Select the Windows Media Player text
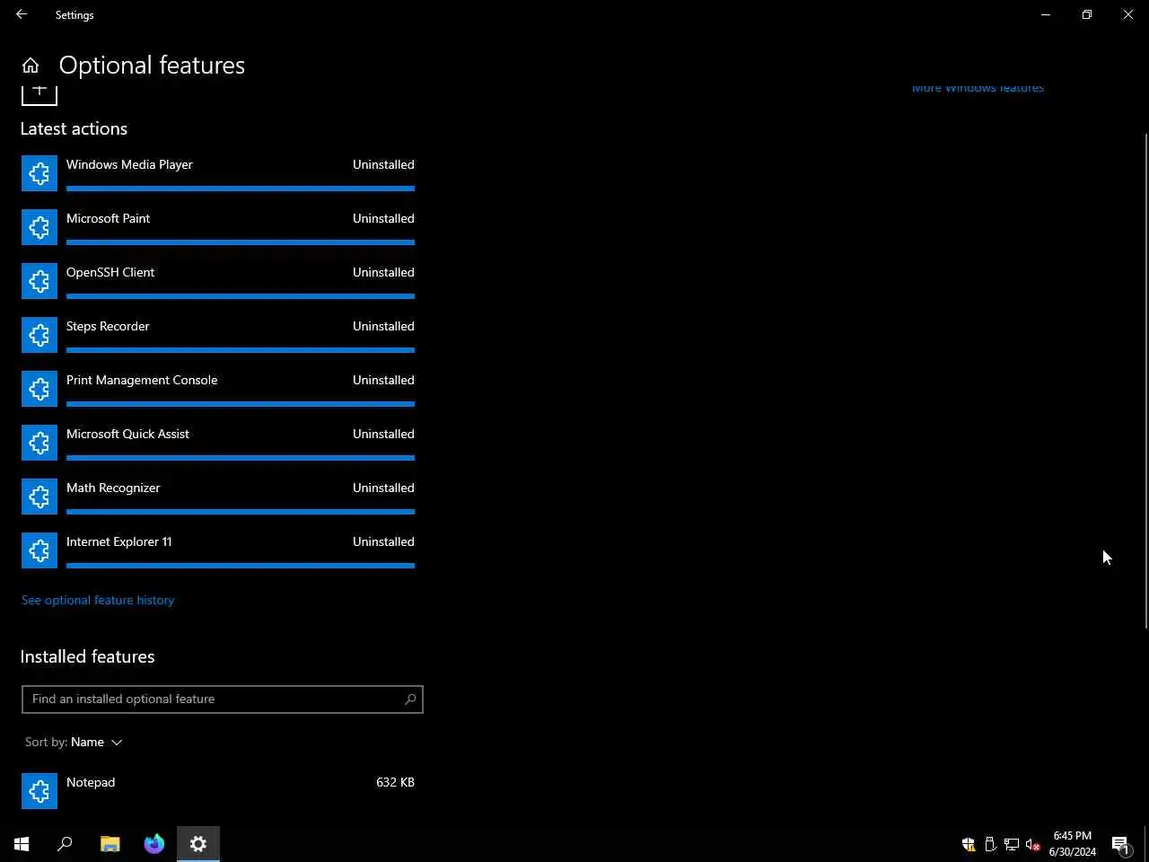The height and width of the screenshot is (862, 1149). click(129, 165)
